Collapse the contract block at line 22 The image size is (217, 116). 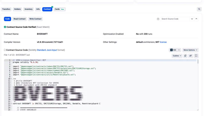coord(11,104)
